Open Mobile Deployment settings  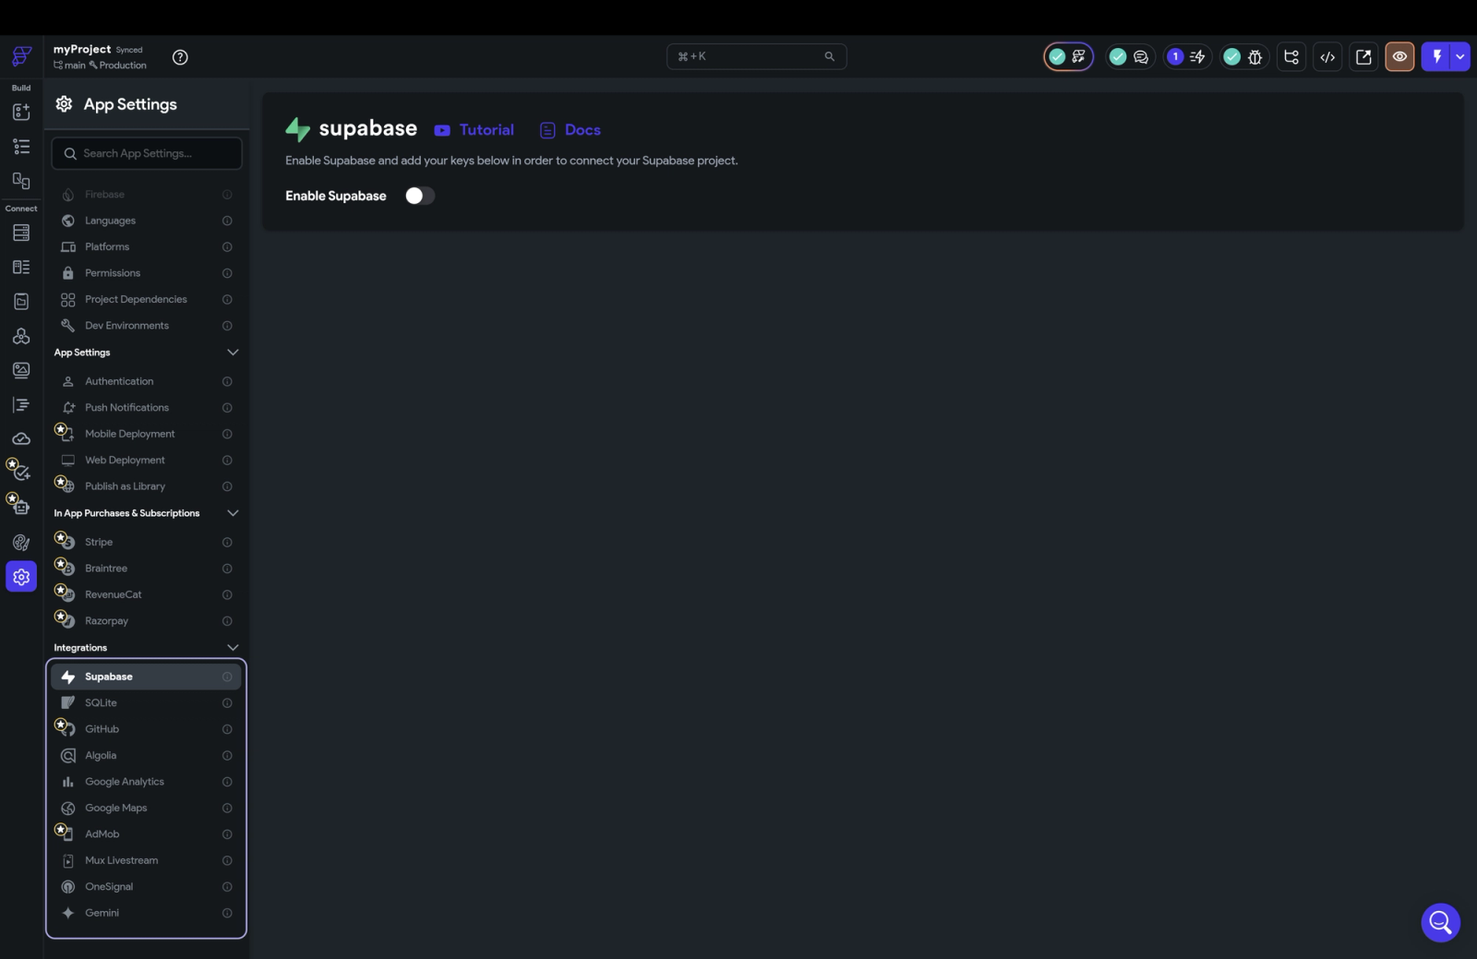coord(146,434)
